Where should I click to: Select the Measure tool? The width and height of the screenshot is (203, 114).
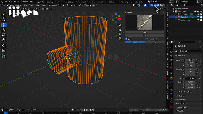click(x=4, y=50)
